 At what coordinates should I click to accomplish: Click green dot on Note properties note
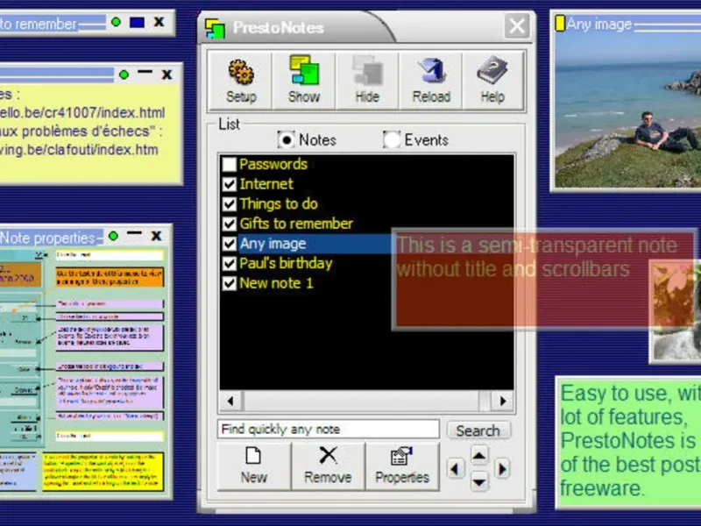pos(114,236)
